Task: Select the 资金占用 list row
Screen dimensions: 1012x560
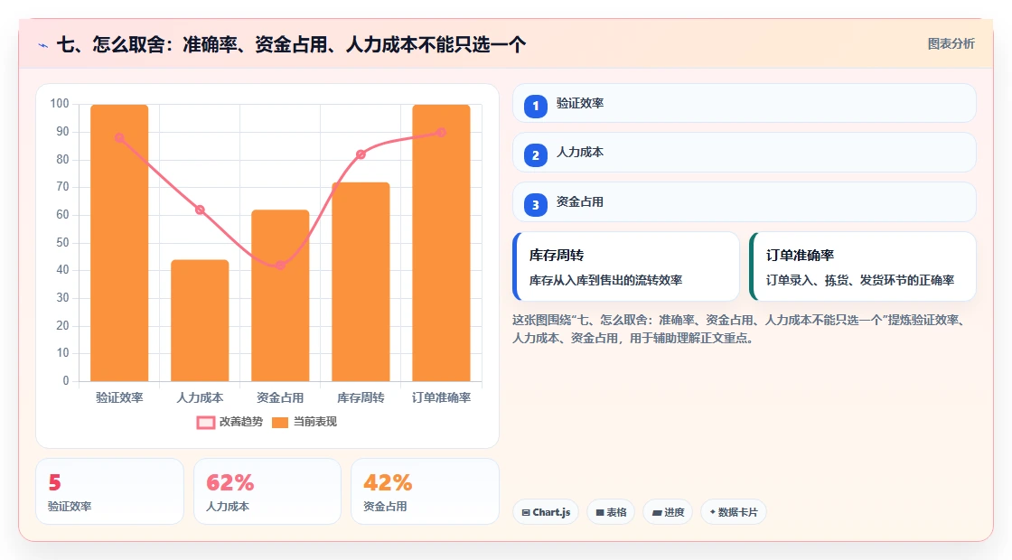Action: tap(745, 202)
